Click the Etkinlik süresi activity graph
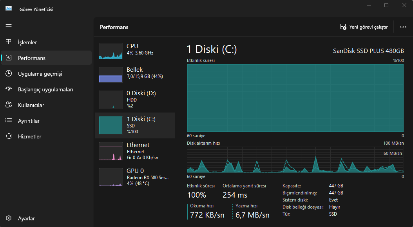This screenshot has height=227, width=413. pyautogui.click(x=295, y=98)
